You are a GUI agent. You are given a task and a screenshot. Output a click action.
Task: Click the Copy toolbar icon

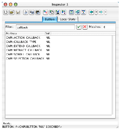point(32,12)
